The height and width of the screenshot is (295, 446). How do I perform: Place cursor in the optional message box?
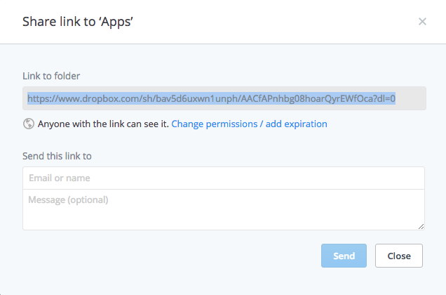coord(224,209)
